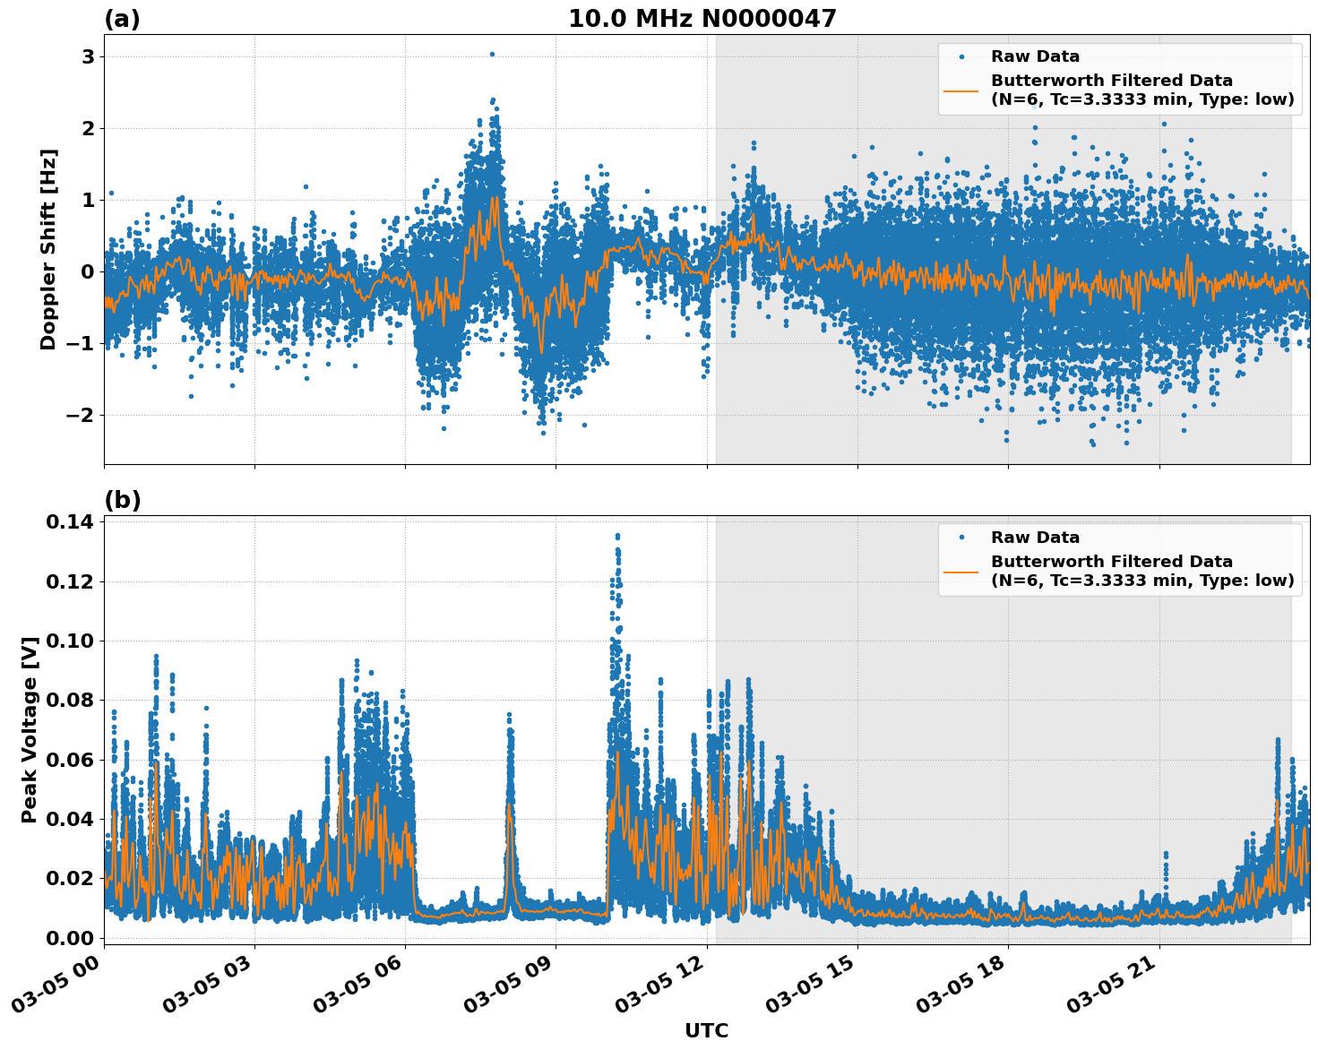The image size is (1318, 1050).
Task: Click the blue dot marker beside Raw Data in top legend
Action: (x=961, y=55)
